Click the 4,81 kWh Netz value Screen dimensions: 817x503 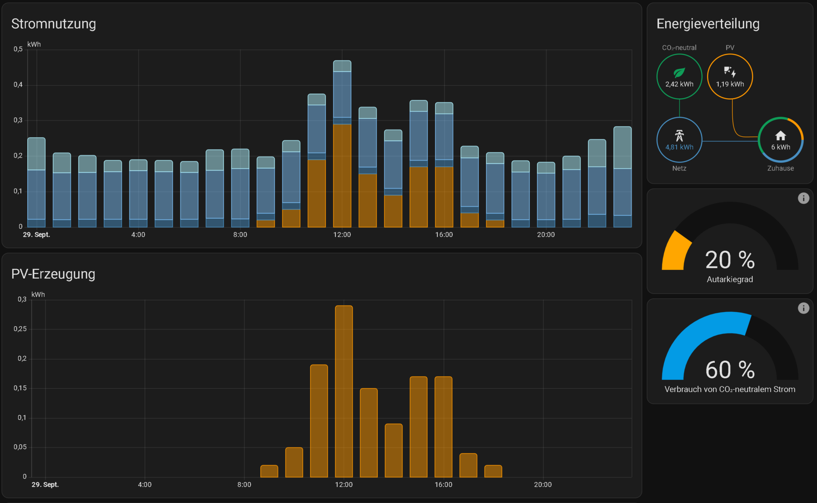point(679,147)
